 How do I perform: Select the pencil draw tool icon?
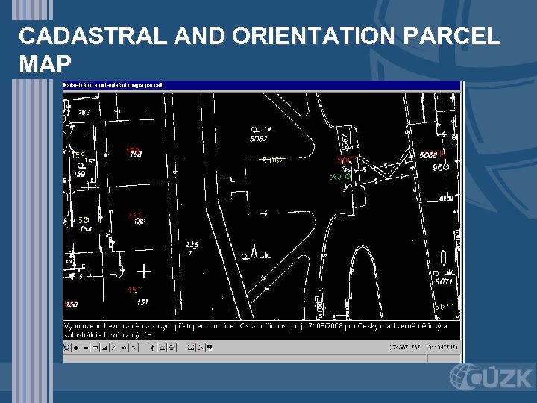coord(114,348)
